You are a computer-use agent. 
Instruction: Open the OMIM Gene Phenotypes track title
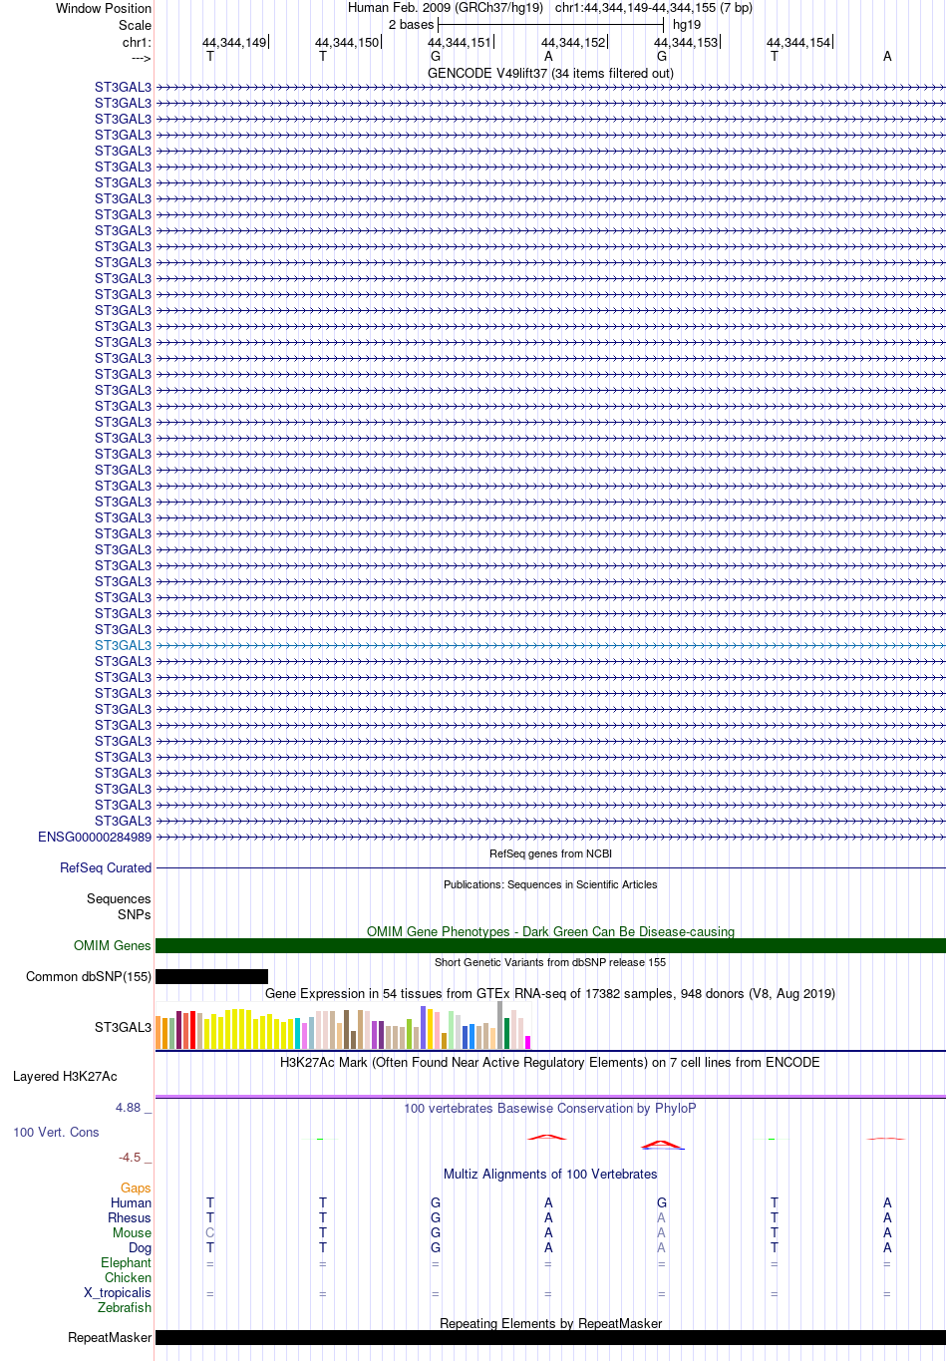tap(550, 931)
